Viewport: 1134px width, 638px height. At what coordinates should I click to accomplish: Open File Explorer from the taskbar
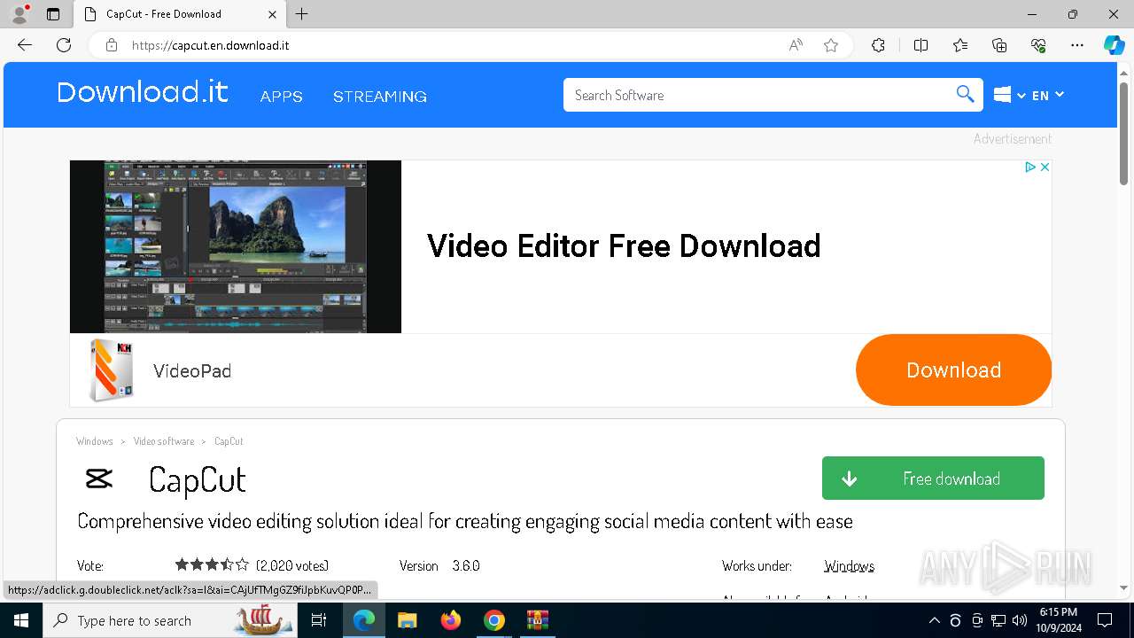click(408, 620)
